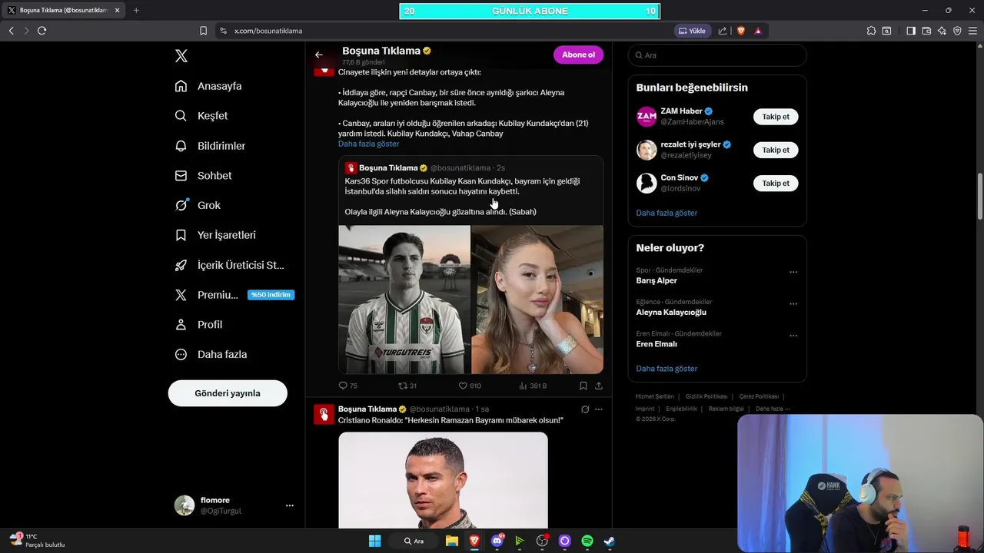984x553 pixels.
Task: Open Aleyna Kalaycıoğlu trending topic
Action: point(671,312)
